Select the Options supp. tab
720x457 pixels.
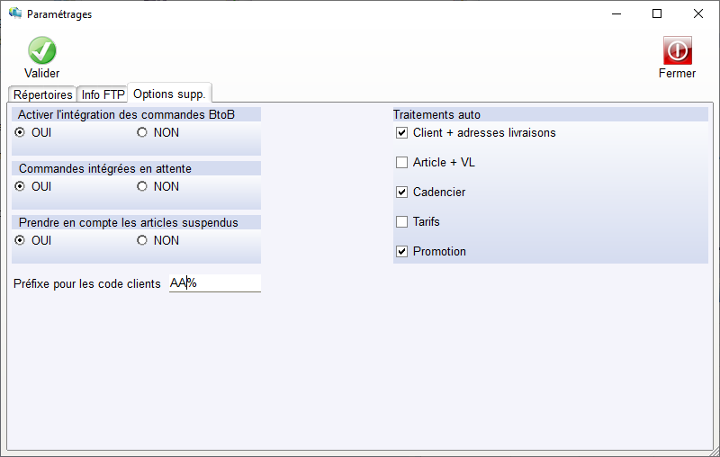(170, 94)
